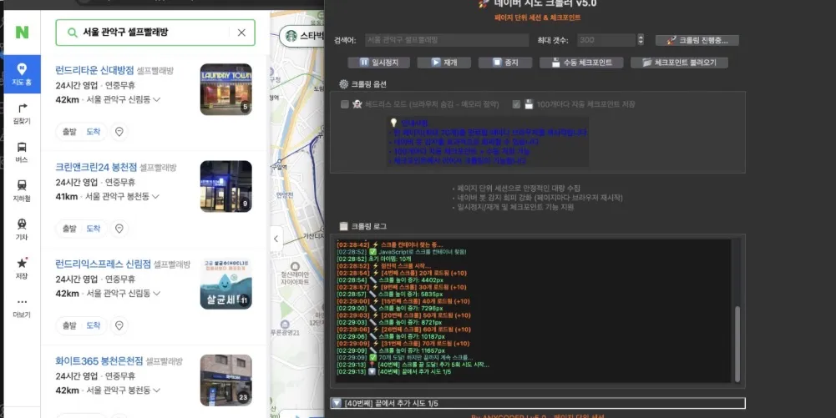This screenshot has height=418, width=836.
Task: Open the 크린앤크린24 봉천점 photo thumbnail
Action: tap(226, 186)
